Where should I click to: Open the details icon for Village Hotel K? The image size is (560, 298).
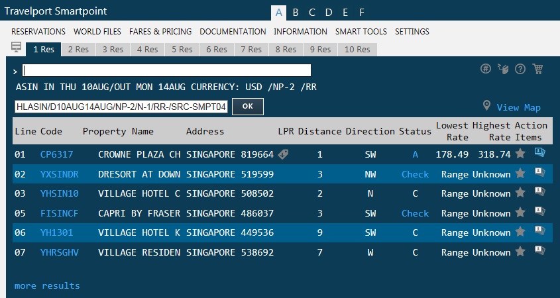[x=539, y=230]
